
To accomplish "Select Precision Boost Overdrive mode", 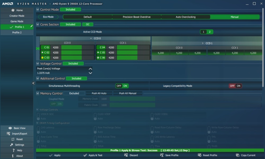I will coord(136,17).
